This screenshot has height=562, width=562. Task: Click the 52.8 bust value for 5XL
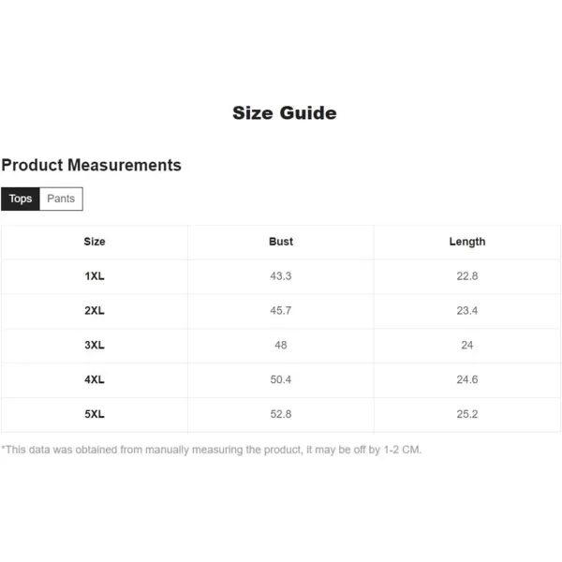(281, 414)
